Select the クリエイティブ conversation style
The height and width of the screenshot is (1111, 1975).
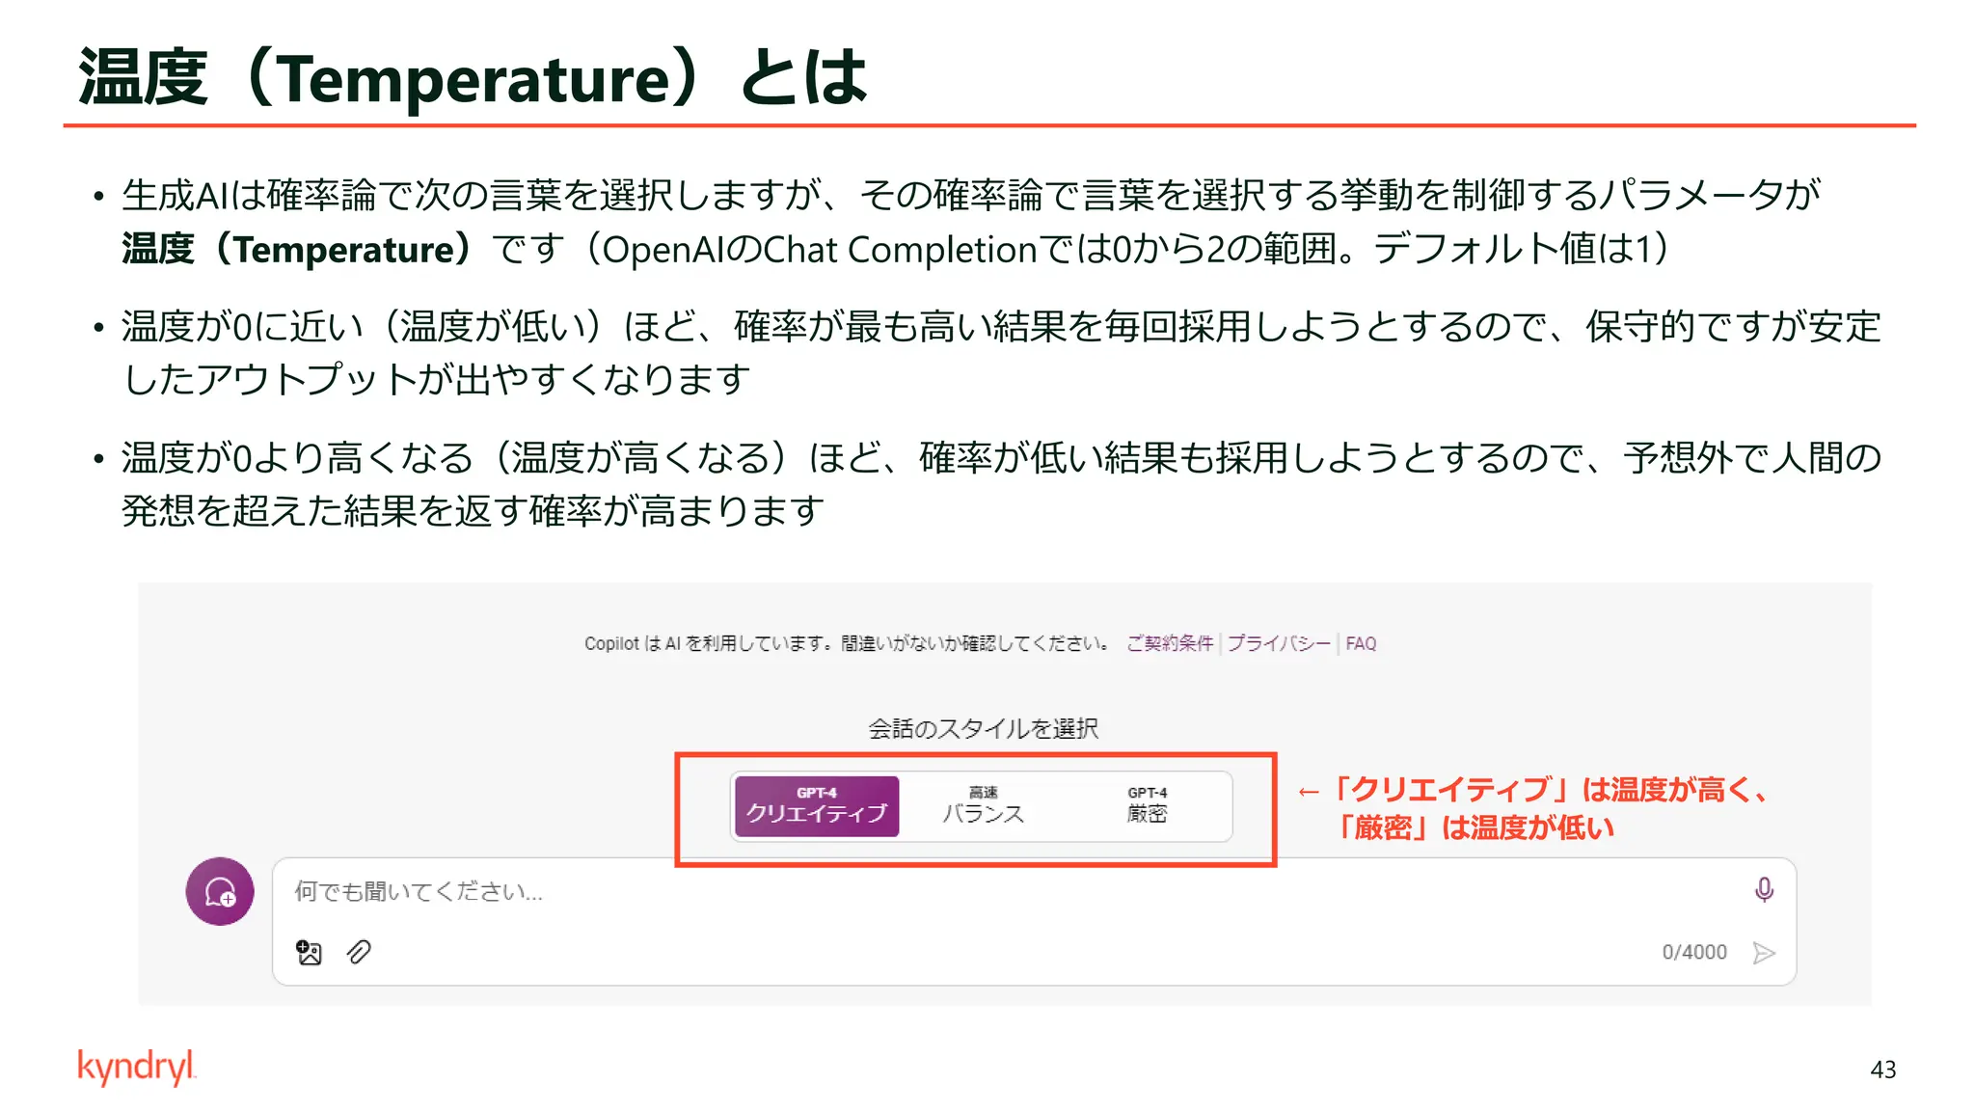point(817,806)
